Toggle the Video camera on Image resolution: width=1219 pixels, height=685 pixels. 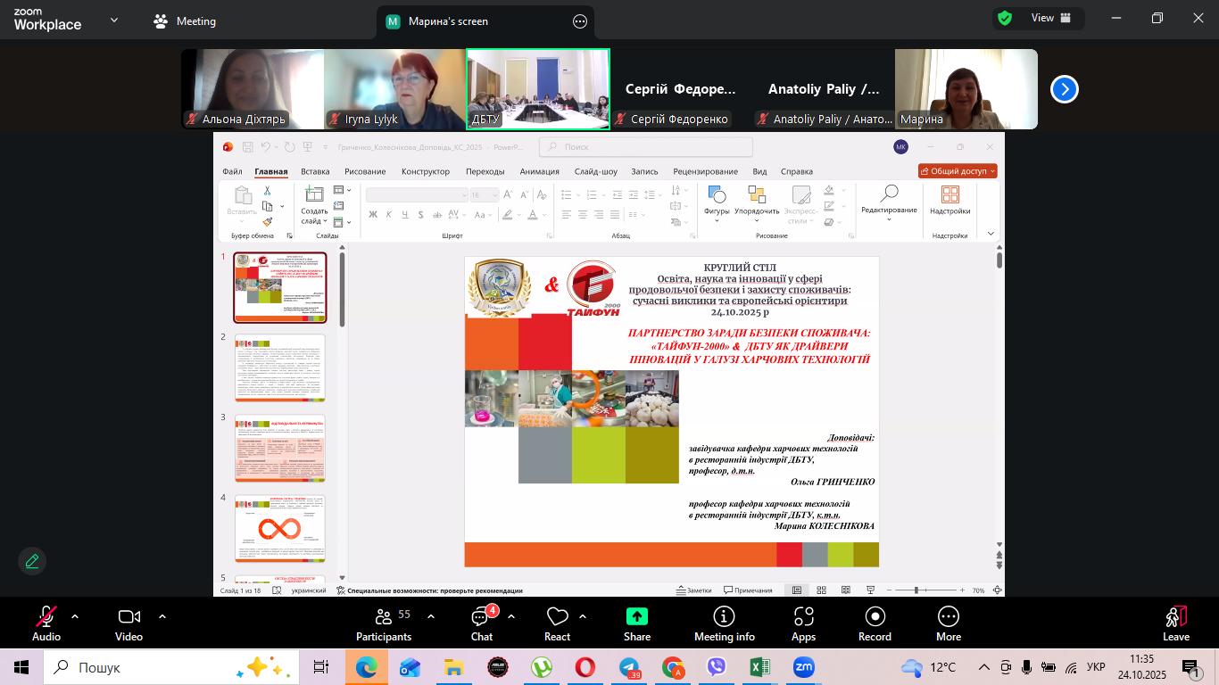point(129,617)
